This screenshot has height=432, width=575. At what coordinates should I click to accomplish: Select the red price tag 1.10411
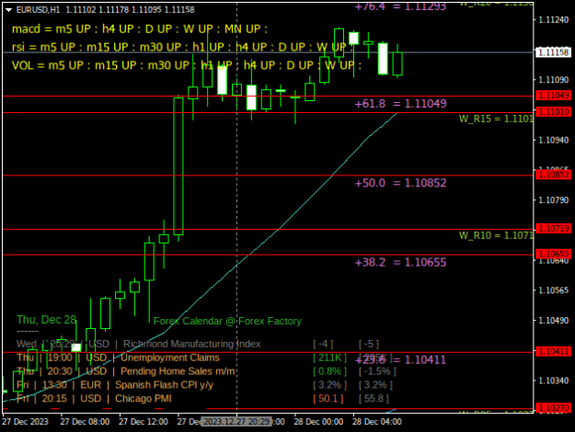(553, 352)
